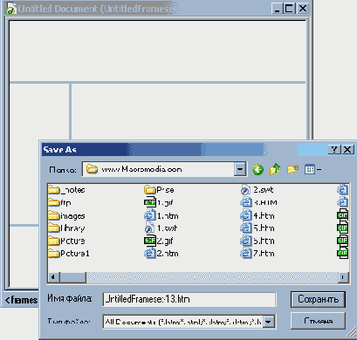357x340 pixels.
Task: Click the Сохранить (Save) button
Action: tap(318, 299)
